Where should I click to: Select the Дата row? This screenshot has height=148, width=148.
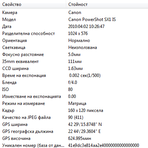pyautogui.click(x=74, y=27)
